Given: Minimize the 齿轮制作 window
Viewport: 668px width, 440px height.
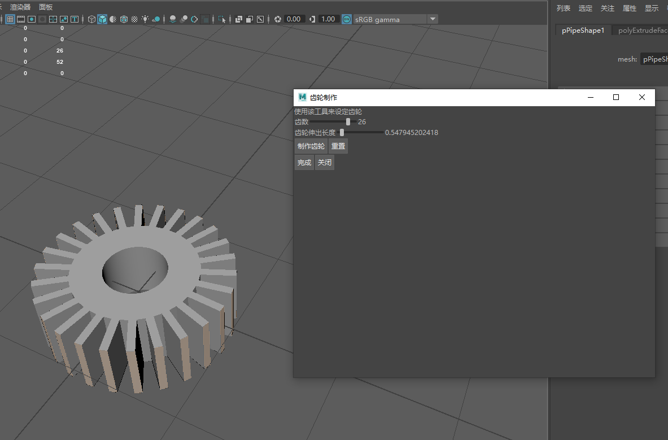Looking at the screenshot, I should (591, 97).
